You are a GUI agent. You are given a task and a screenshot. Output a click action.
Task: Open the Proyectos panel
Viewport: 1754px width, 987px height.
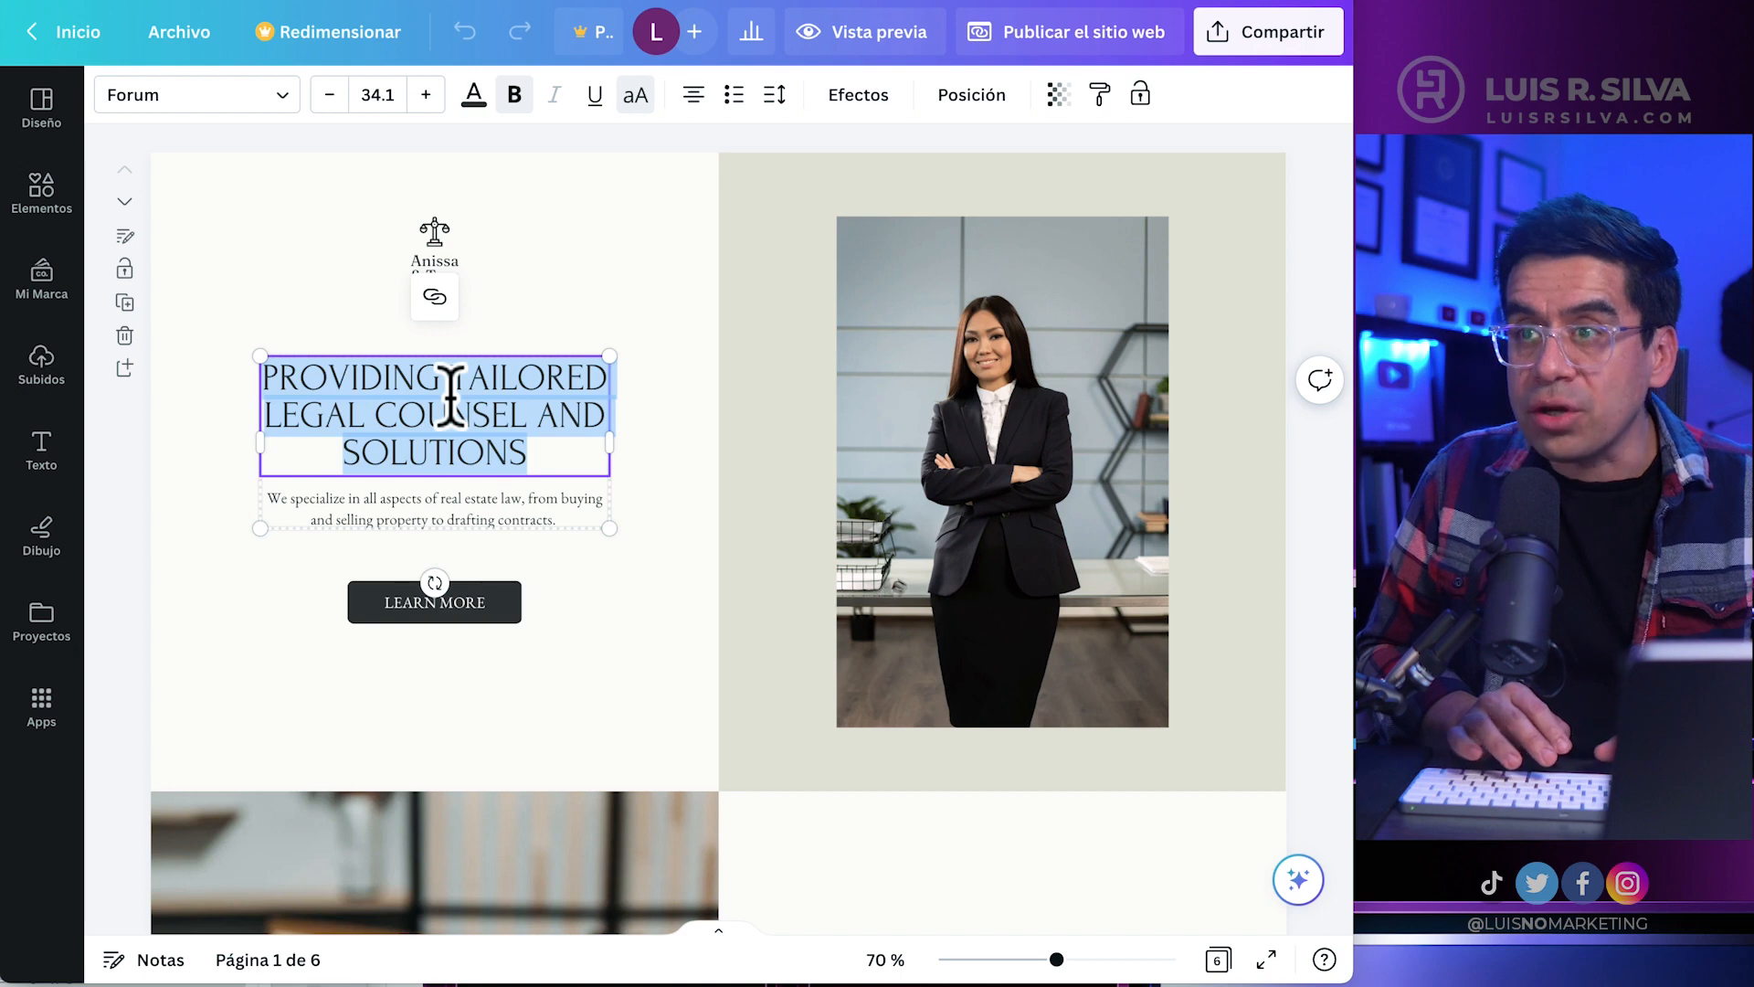pyautogui.click(x=41, y=621)
